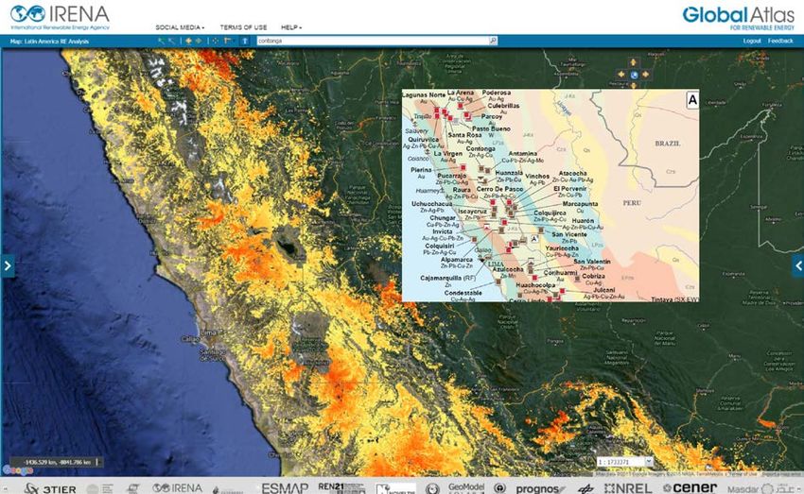Open the TERMS OF USE page
This screenshot has width=804, height=494.
243,27
